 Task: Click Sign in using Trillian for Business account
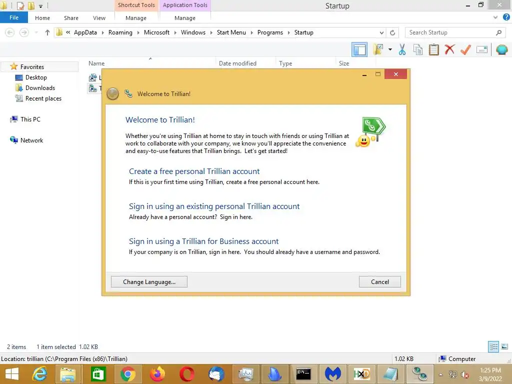click(204, 241)
